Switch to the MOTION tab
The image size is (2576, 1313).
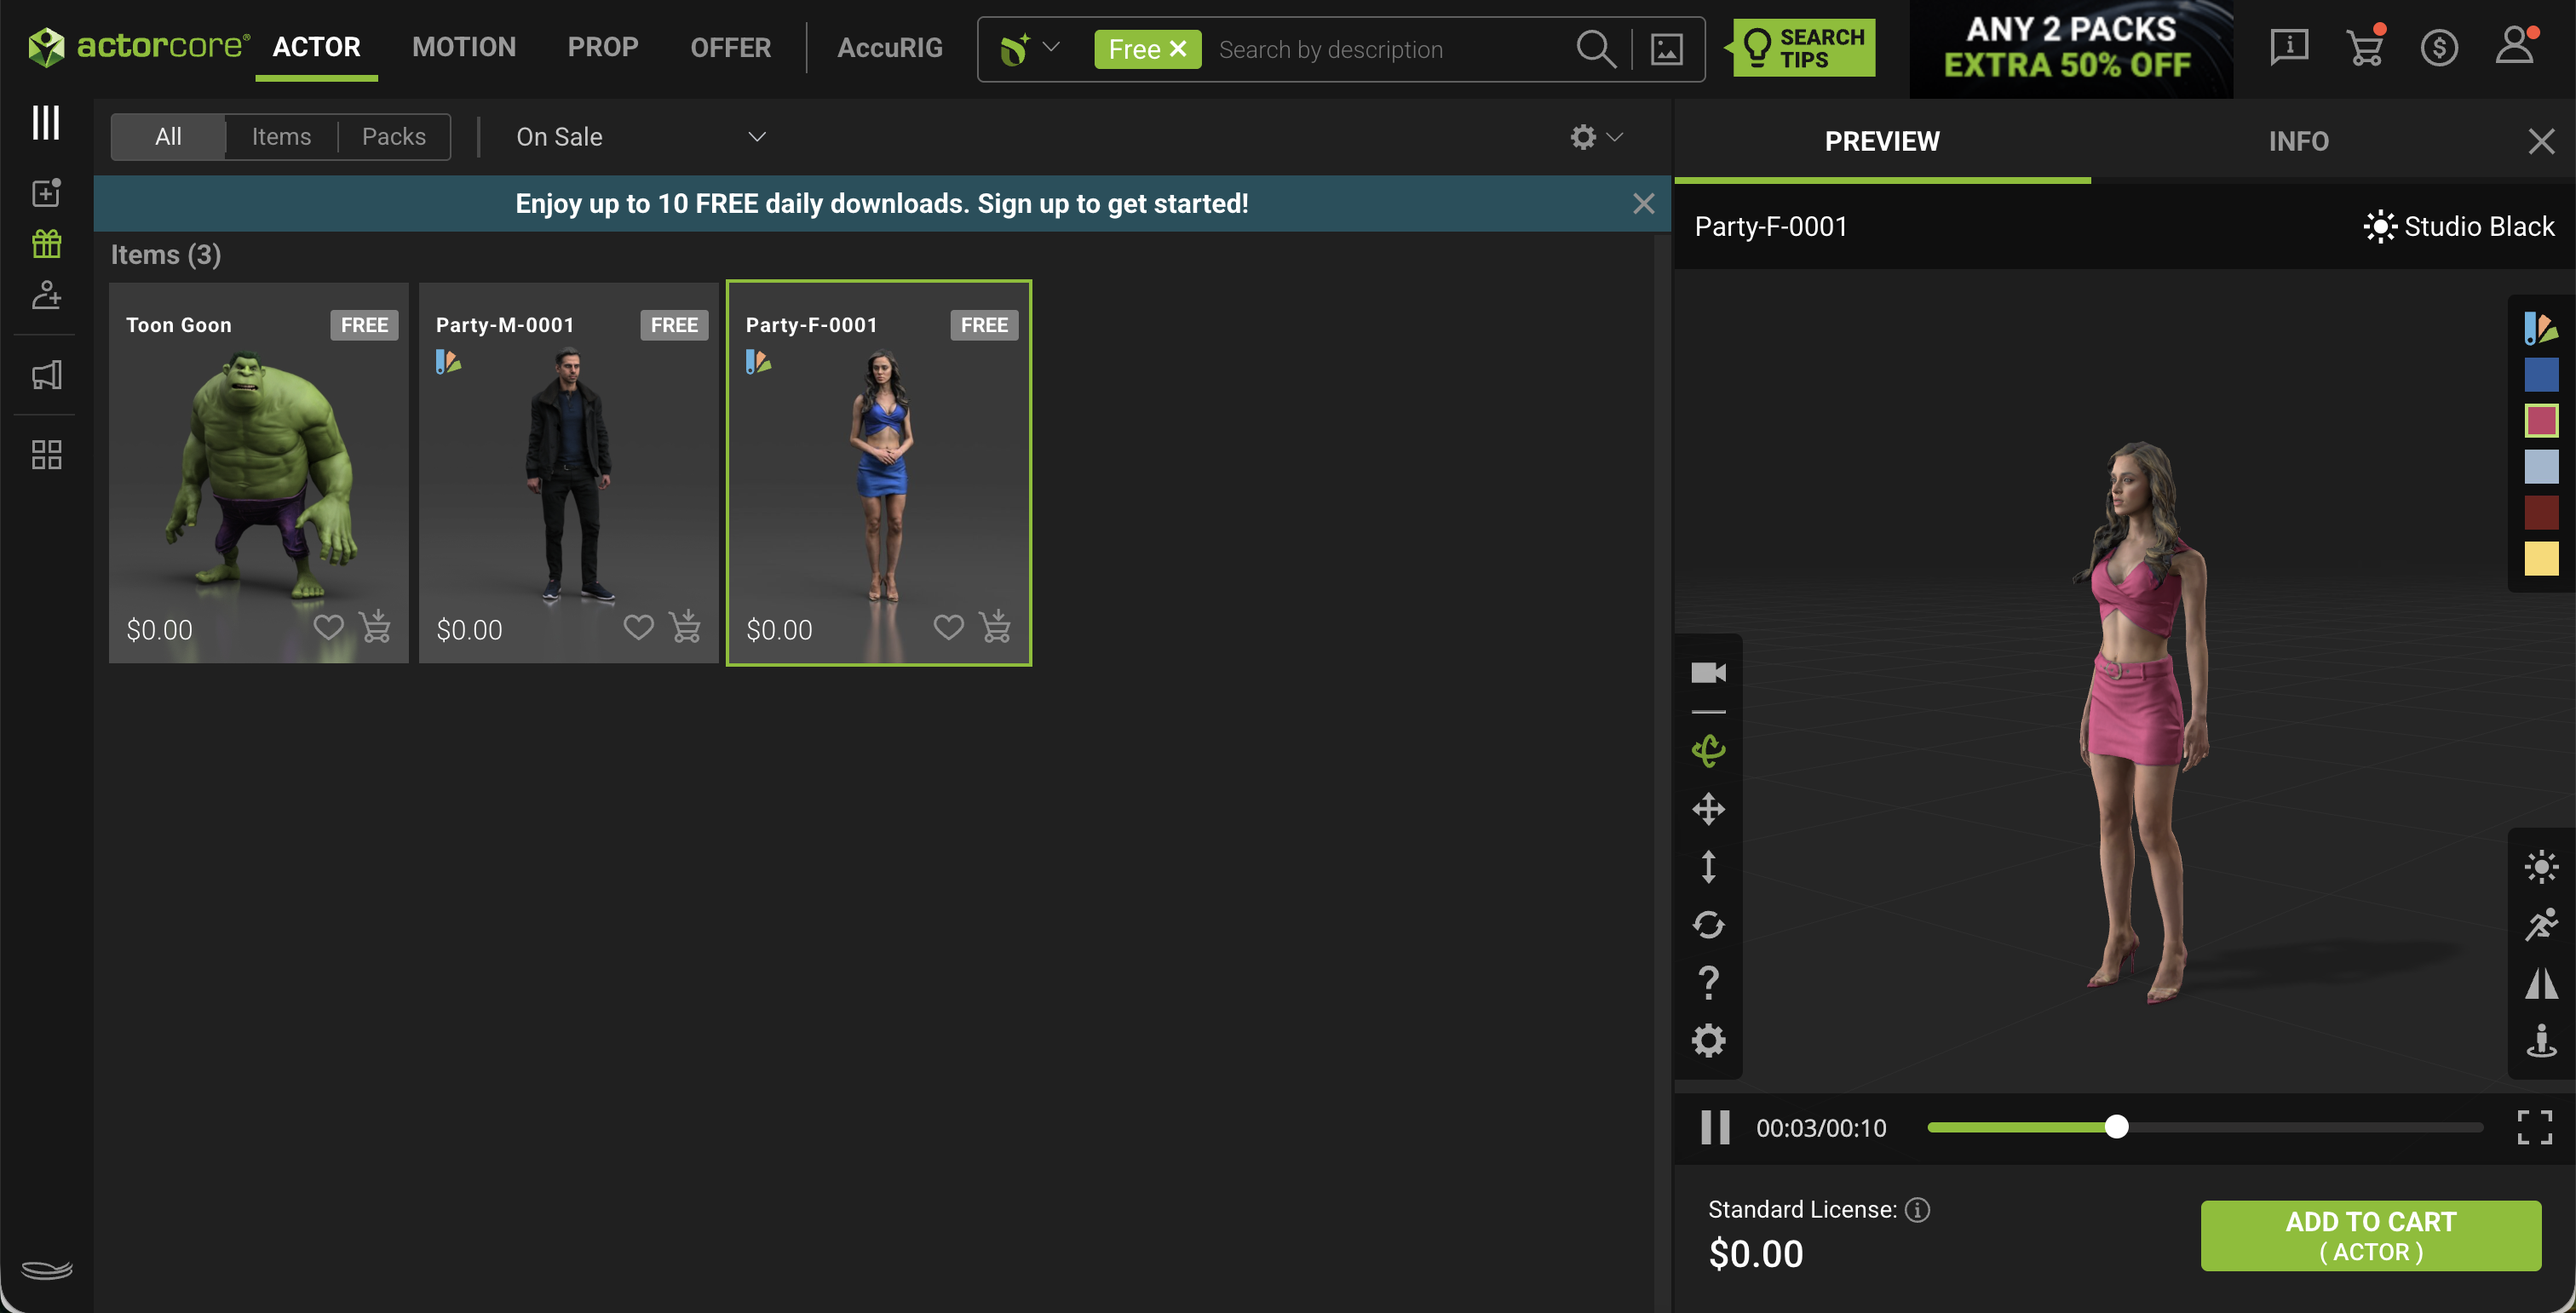tap(464, 47)
